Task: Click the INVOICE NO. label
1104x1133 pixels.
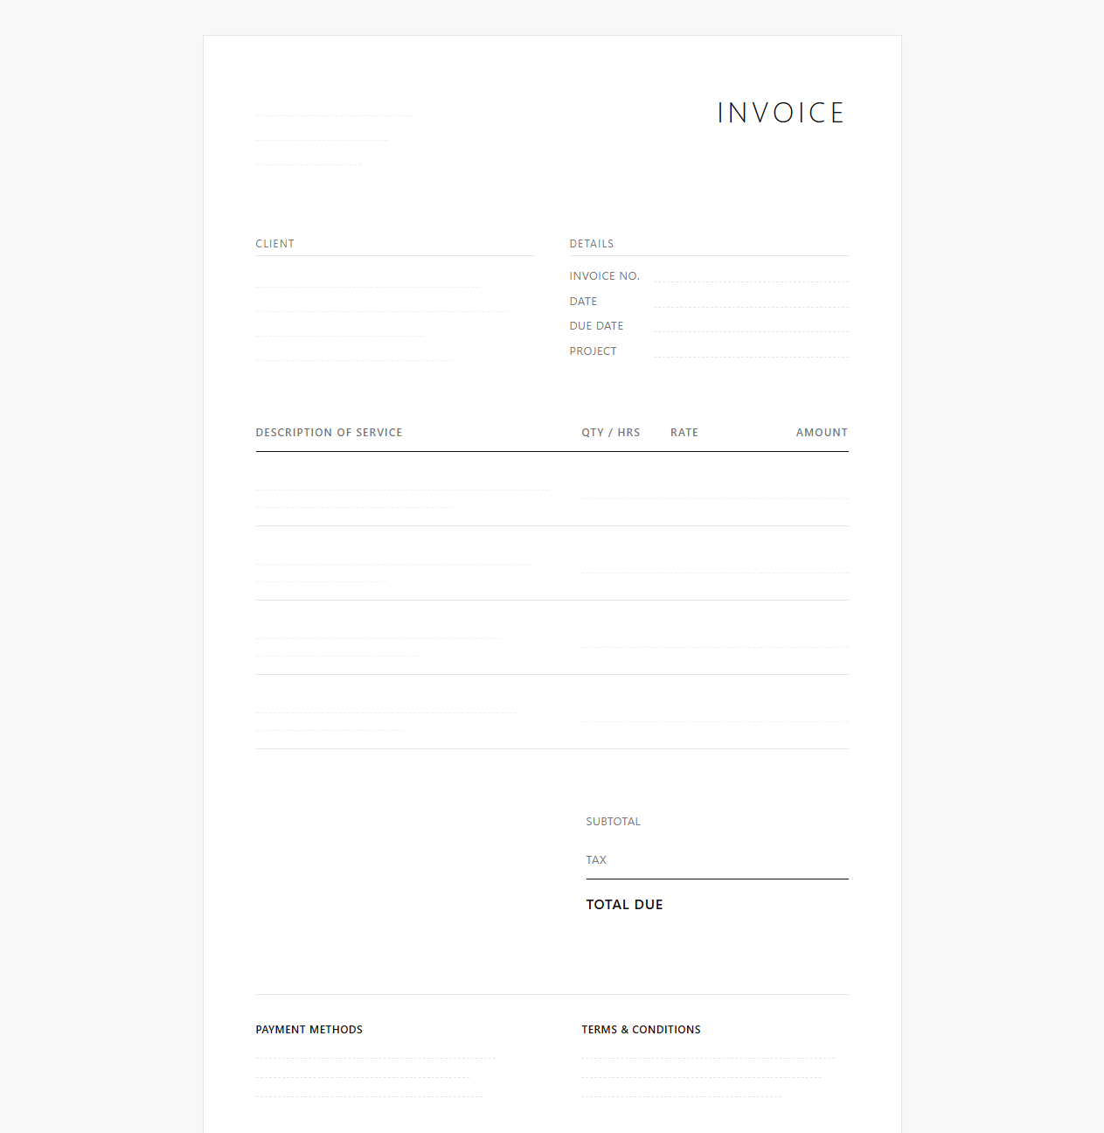Action: pos(605,276)
